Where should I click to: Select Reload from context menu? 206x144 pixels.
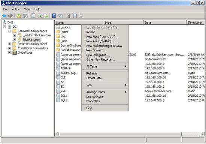pyautogui.click(x=105, y=32)
